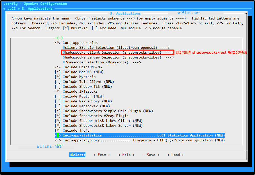This screenshot has width=255, height=175.
Task: Click the Exit button
Action: (x=102, y=155)
